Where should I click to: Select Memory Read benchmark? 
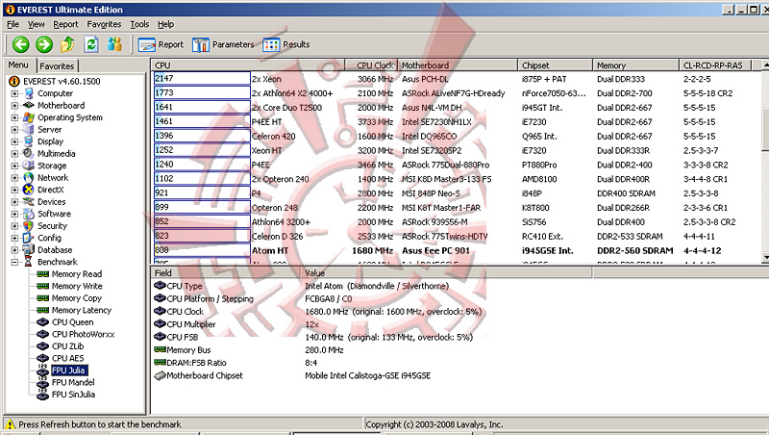[x=77, y=274]
